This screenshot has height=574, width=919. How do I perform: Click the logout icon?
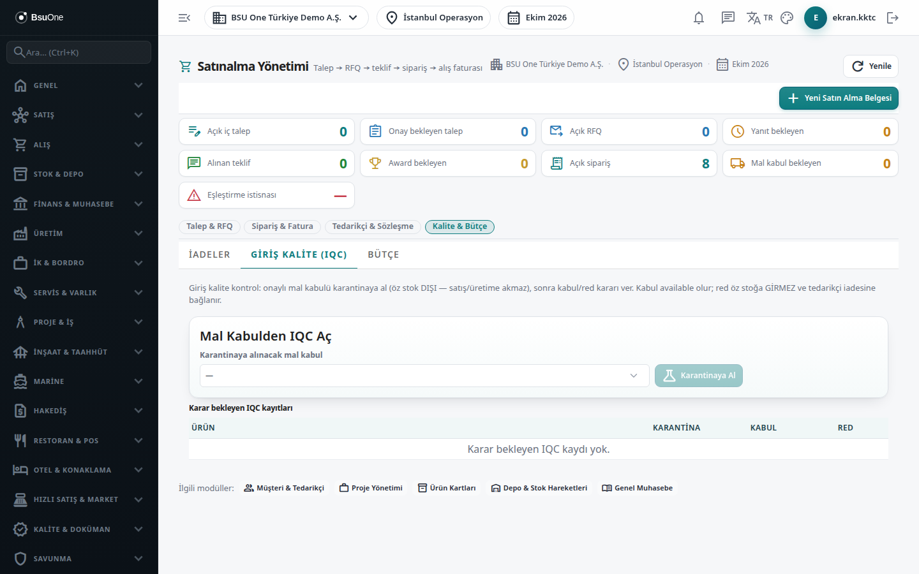pyautogui.click(x=893, y=18)
